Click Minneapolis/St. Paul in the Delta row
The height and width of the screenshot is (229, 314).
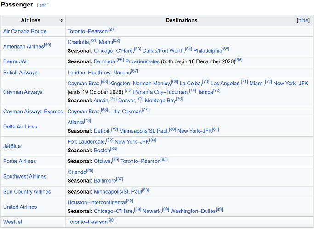143,131
